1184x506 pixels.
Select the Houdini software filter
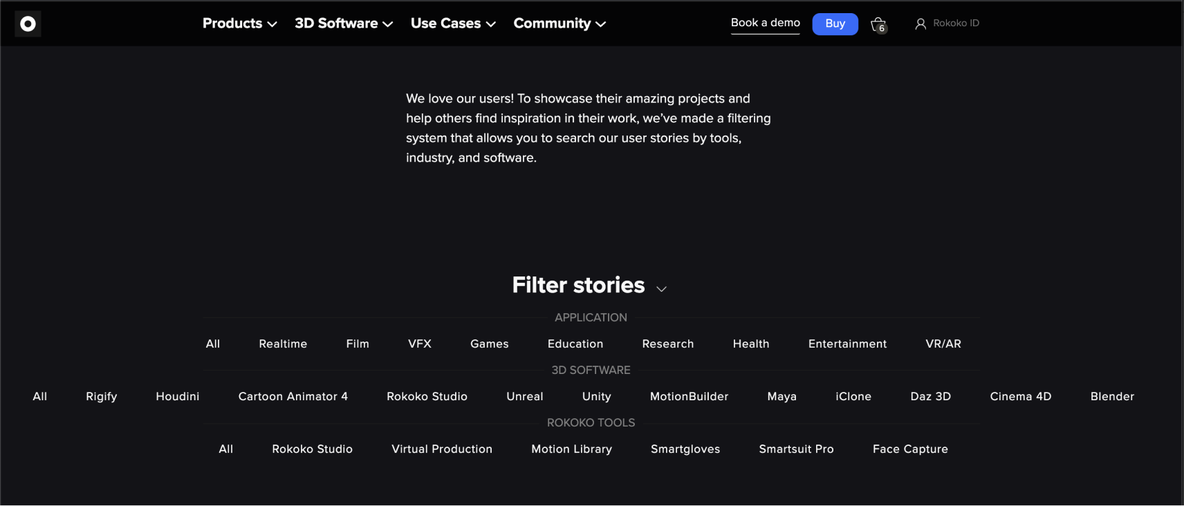pyautogui.click(x=178, y=397)
